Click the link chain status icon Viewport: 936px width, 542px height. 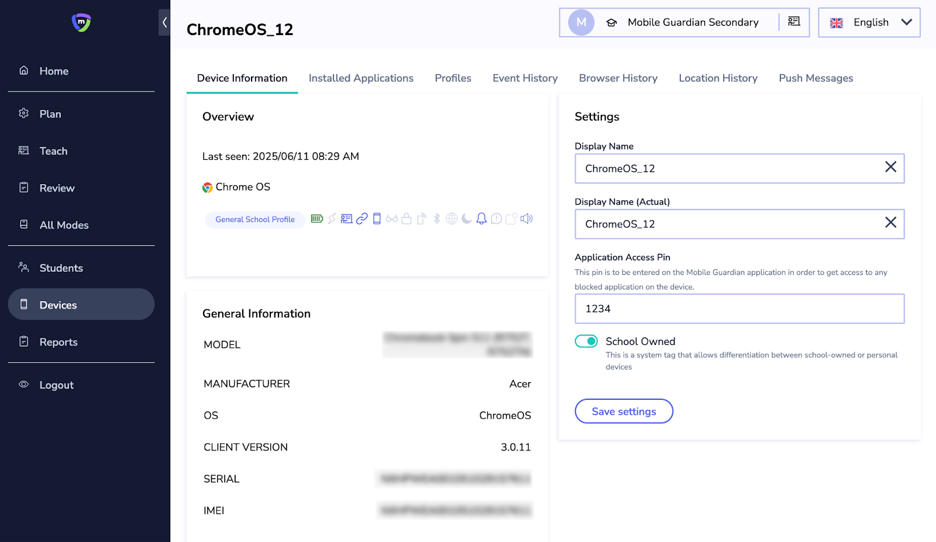pyautogui.click(x=362, y=219)
